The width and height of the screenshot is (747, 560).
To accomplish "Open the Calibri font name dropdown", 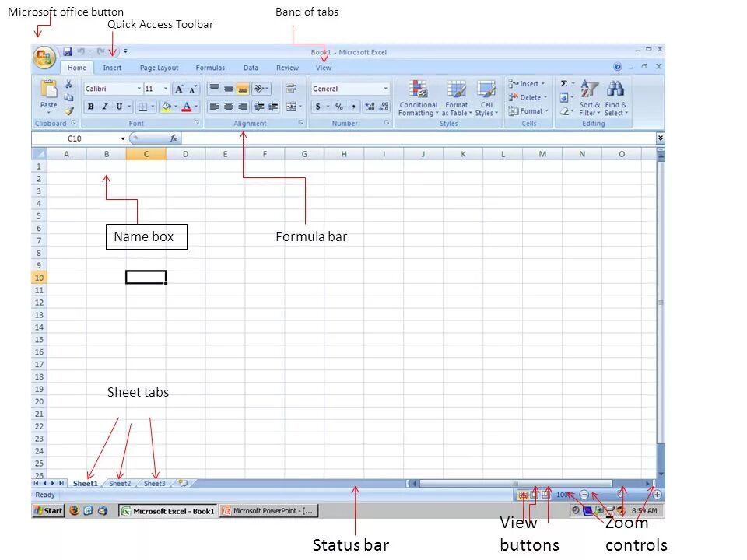I will (x=139, y=89).
